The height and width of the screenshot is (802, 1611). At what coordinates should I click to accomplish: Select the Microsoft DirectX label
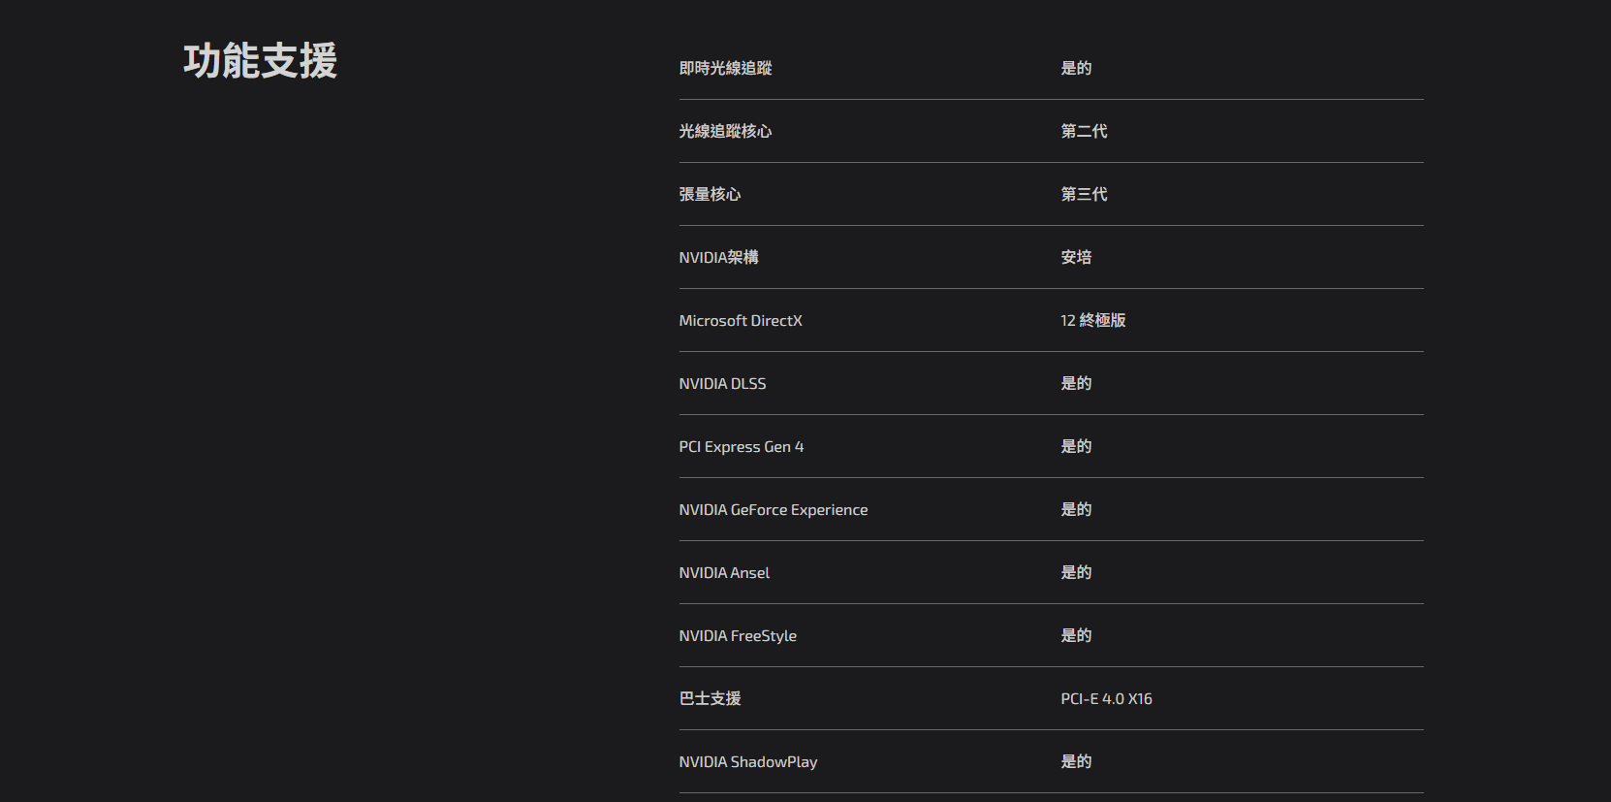[741, 320]
